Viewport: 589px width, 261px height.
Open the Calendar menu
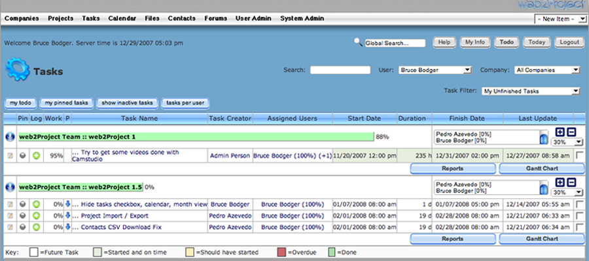[x=122, y=18]
